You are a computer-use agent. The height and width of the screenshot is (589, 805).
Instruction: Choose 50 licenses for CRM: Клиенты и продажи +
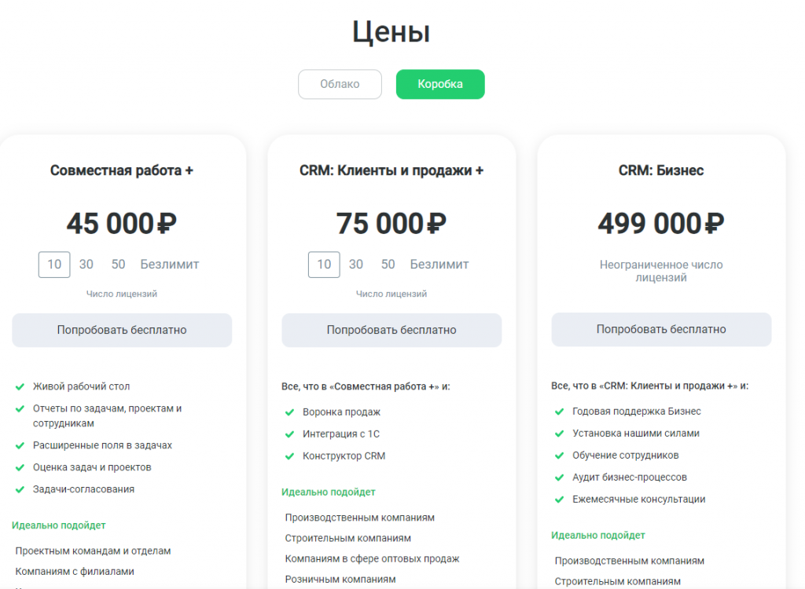(388, 264)
